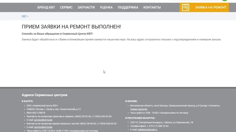The image size is (236, 132).
Task: Click the ООО «Сервисный центр КВТ» line
Action: (x=42, y=106)
